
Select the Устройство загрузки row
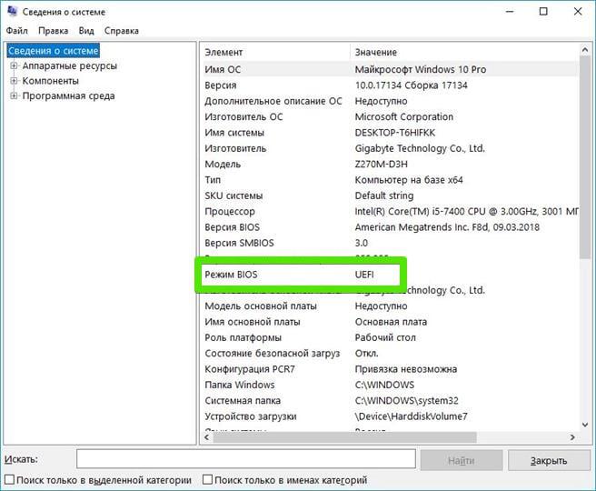pyautogui.click(x=391, y=416)
